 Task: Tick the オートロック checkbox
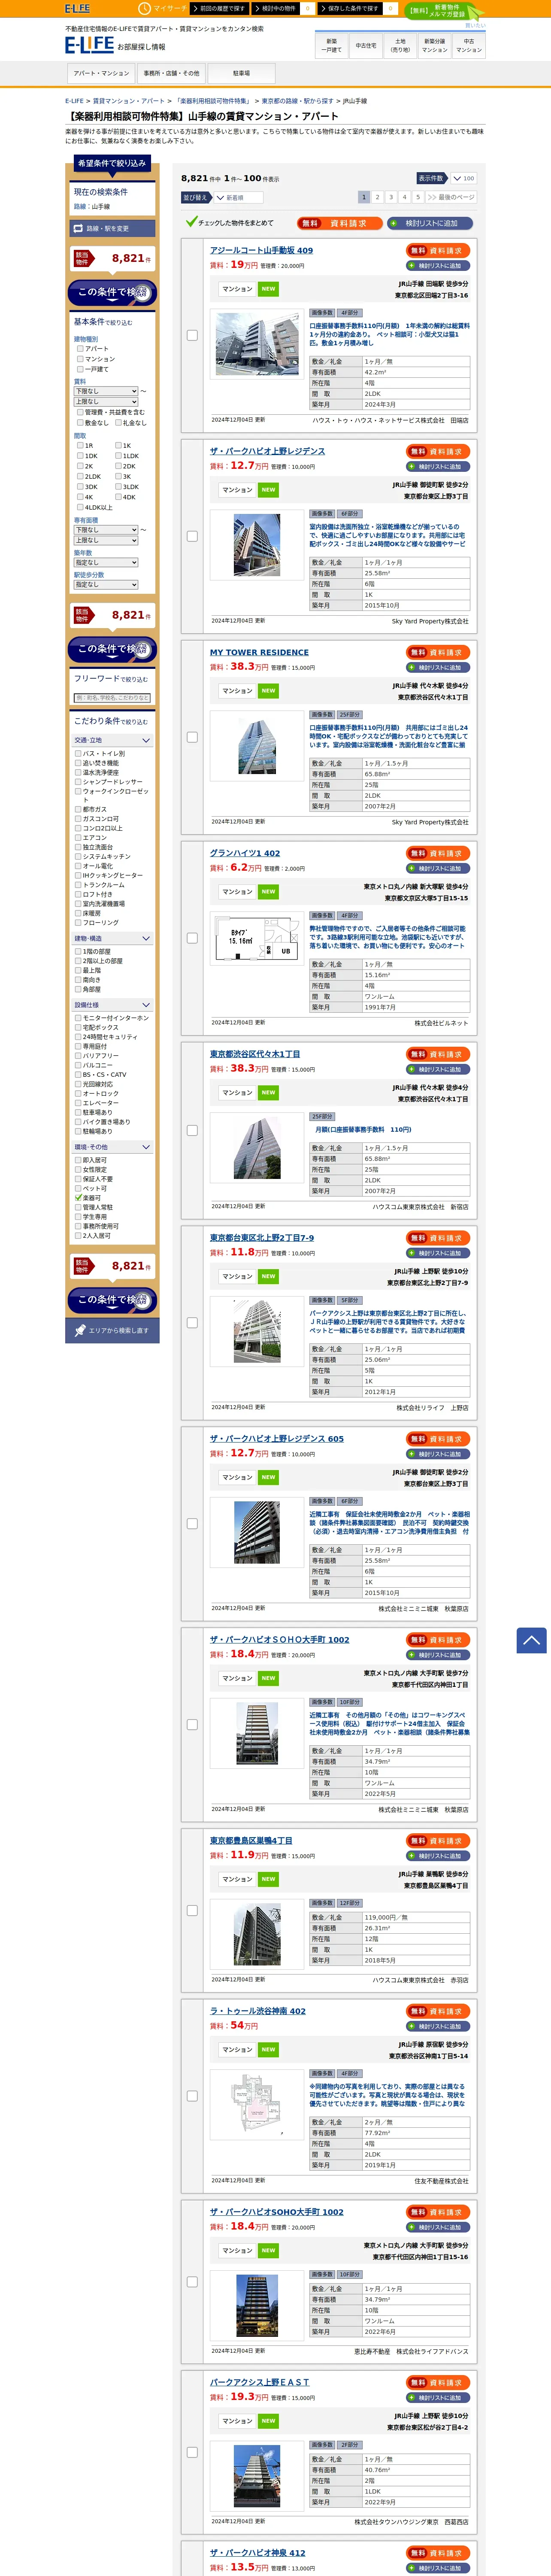coord(78,1093)
